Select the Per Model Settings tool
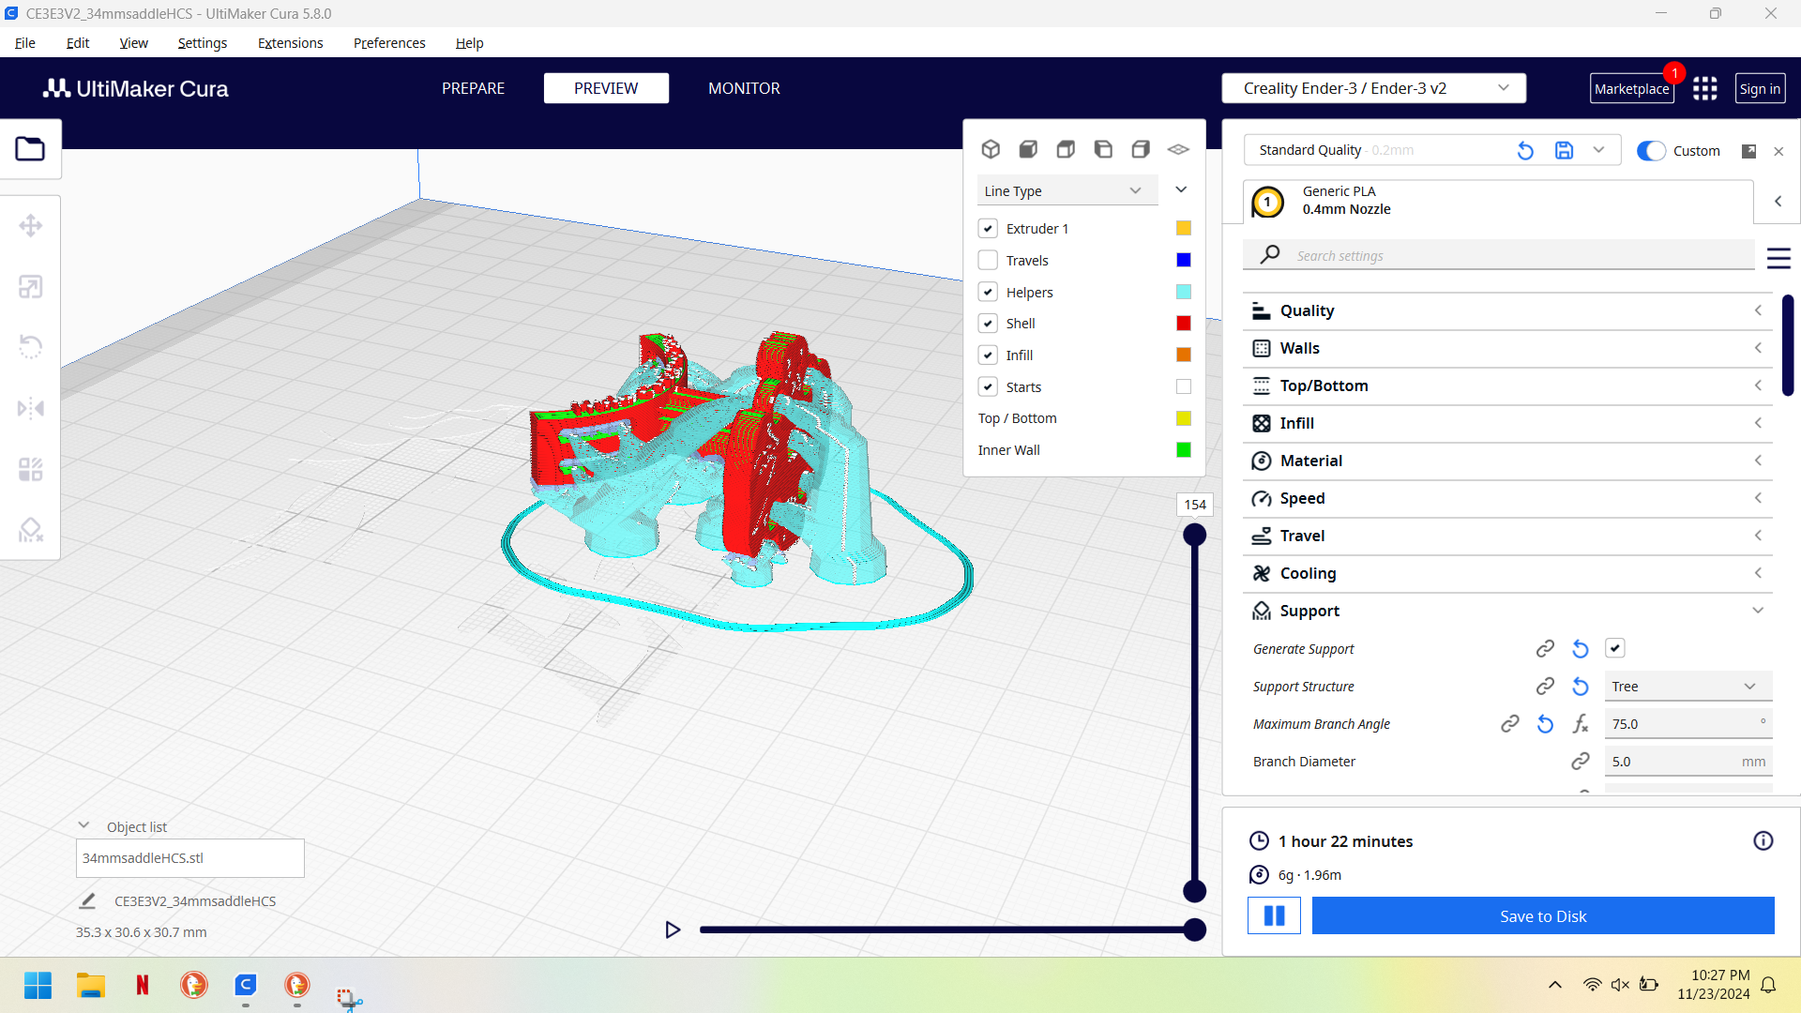 [30, 469]
